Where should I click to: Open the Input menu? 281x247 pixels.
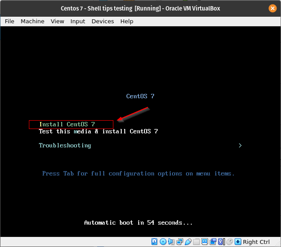(x=78, y=21)
